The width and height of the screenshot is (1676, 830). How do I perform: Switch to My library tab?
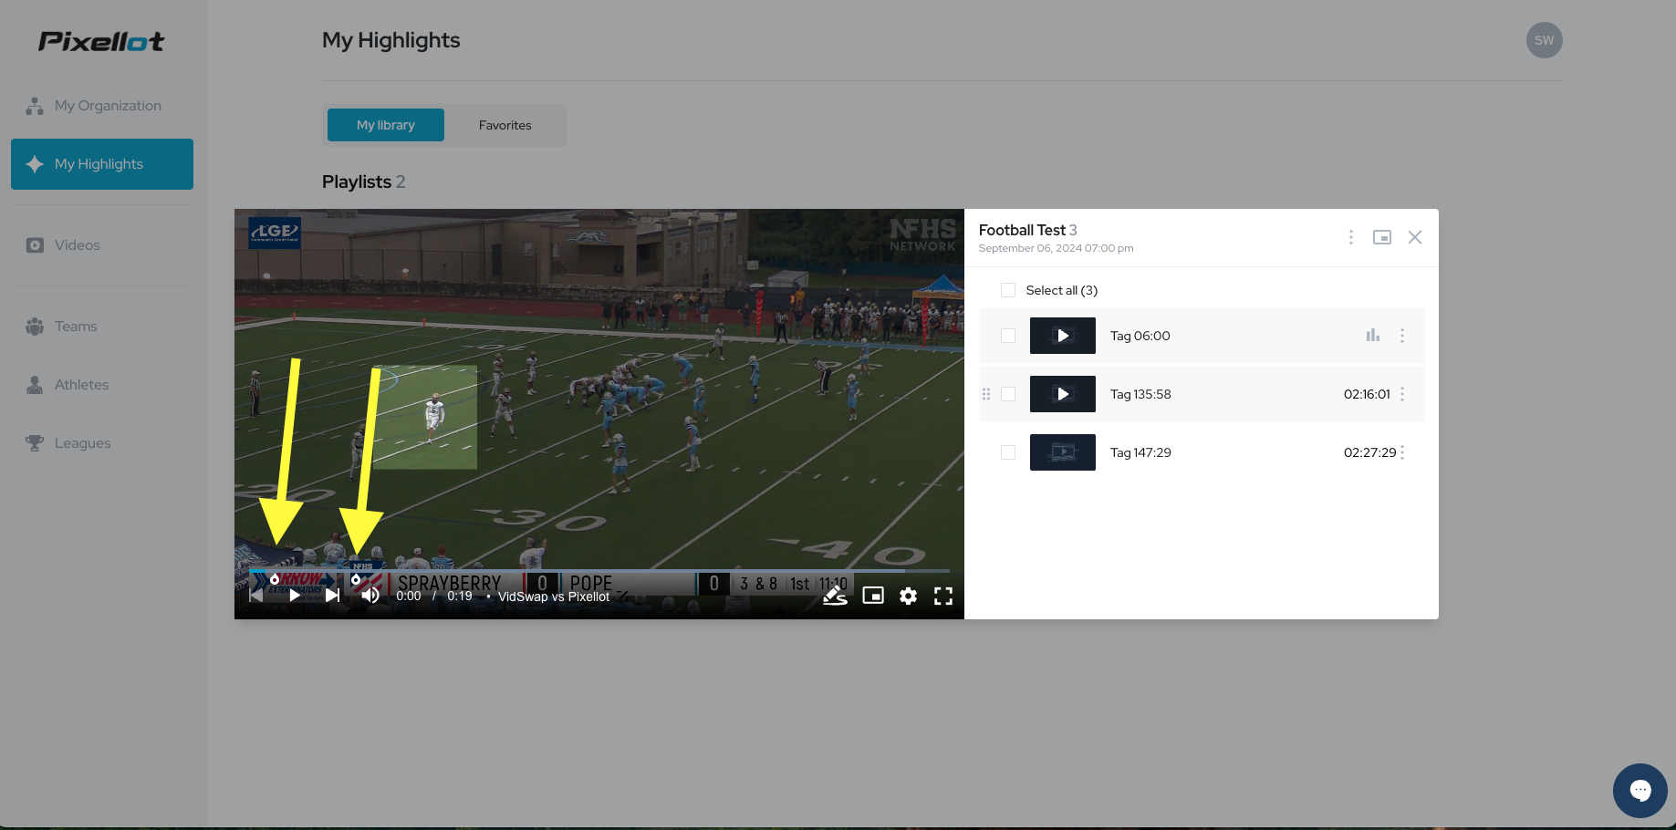coord(386,125)
